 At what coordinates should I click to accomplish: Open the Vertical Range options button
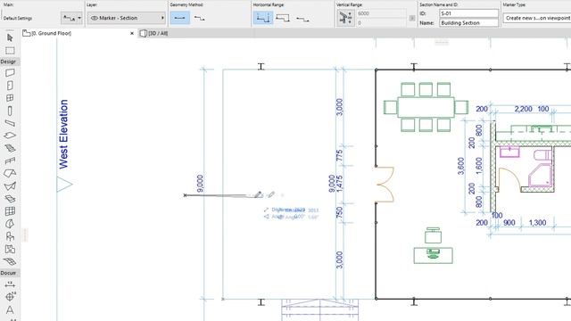click(344, 18)
